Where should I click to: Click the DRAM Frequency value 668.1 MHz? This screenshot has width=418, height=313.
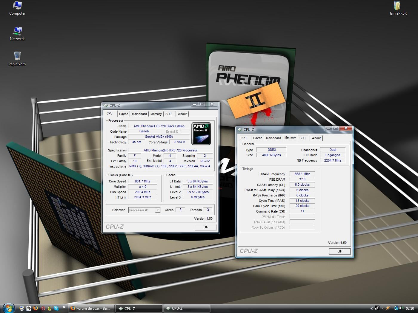click(x=302, y=174)
